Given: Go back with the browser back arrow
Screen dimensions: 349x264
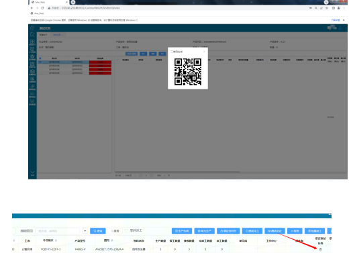Looking at the screenshot, I should [x=32, y=8].
